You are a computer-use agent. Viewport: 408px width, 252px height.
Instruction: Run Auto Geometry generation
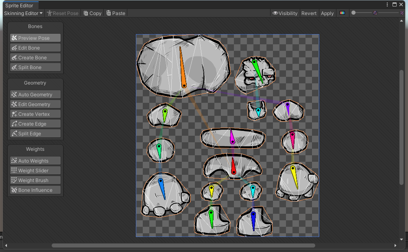tap(35, 94)
